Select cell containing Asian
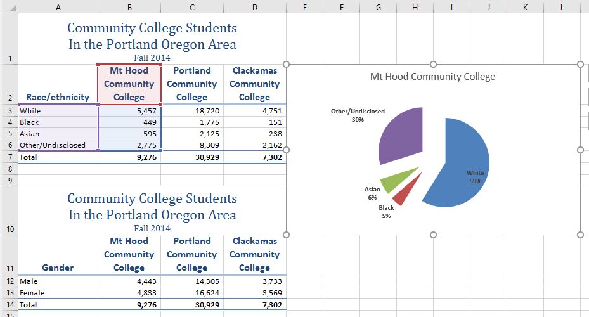Image resolution: width=589 pixels, height=317 pixels. [x=58, y=134]
